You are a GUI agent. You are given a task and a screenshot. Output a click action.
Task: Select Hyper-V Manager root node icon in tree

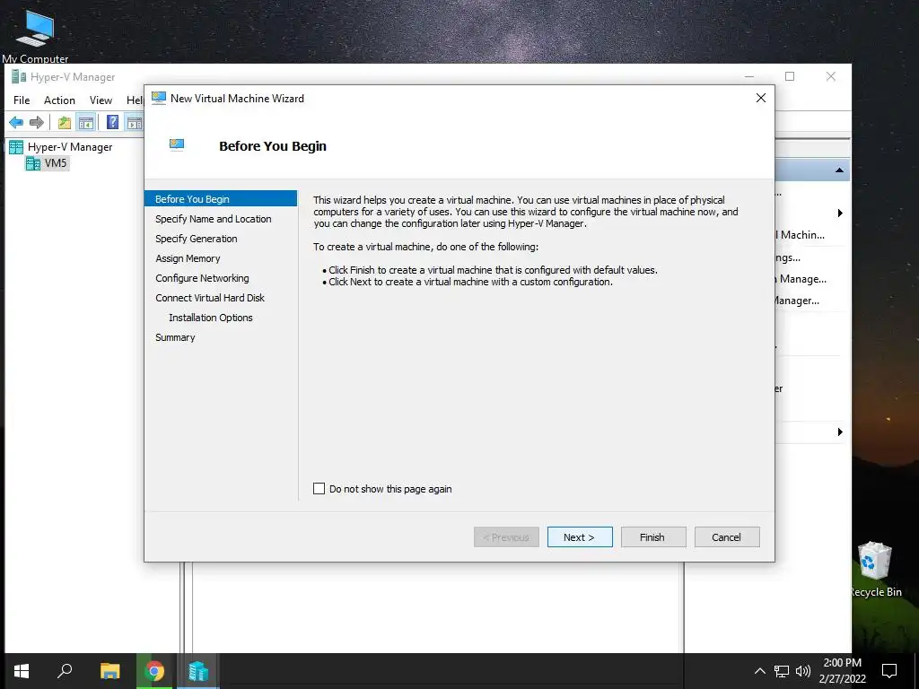[16, 147]
